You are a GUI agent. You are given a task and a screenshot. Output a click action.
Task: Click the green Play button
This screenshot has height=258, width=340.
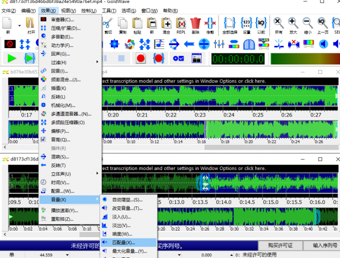point(12,58)
